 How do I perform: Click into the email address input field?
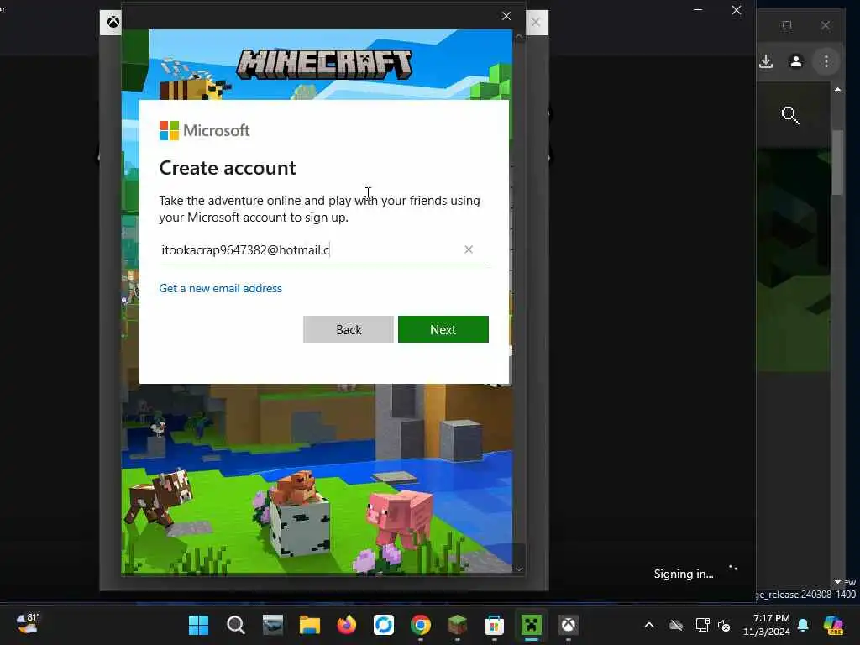[323, 250]
